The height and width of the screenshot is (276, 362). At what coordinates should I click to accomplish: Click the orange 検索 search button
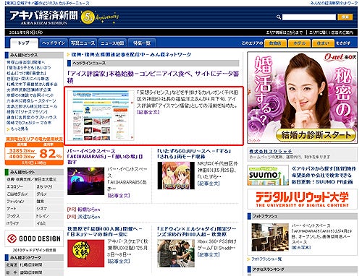345,17
